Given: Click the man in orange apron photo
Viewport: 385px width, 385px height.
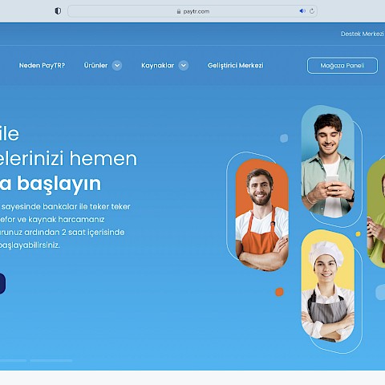Looking at the screenshot, I should (x=262, y=215).
